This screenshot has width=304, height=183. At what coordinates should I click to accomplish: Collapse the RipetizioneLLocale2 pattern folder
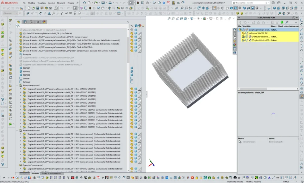click(17, 85)
